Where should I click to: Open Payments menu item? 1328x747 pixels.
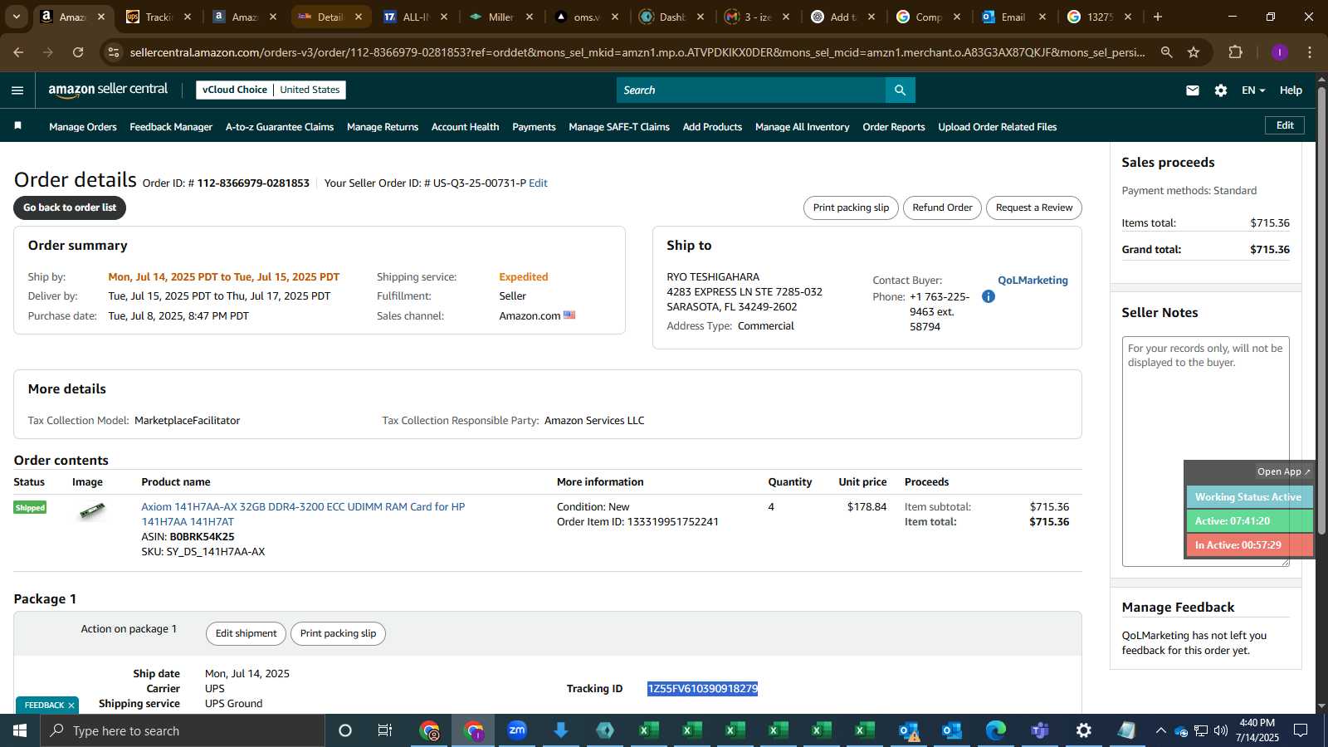click(x=534, y=127)
